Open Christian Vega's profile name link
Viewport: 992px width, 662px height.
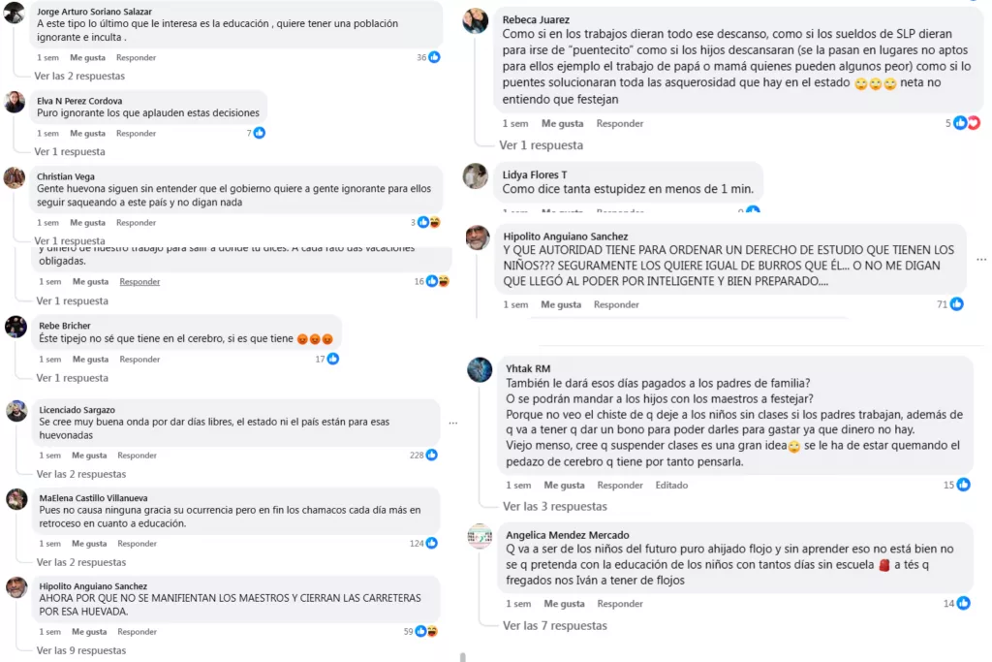(x=66, y=176)
